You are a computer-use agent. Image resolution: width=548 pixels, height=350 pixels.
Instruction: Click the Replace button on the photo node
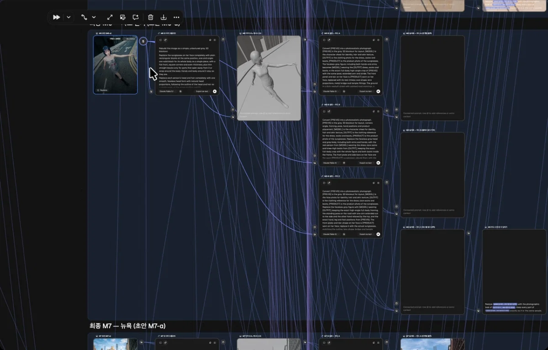pos(102,90)
